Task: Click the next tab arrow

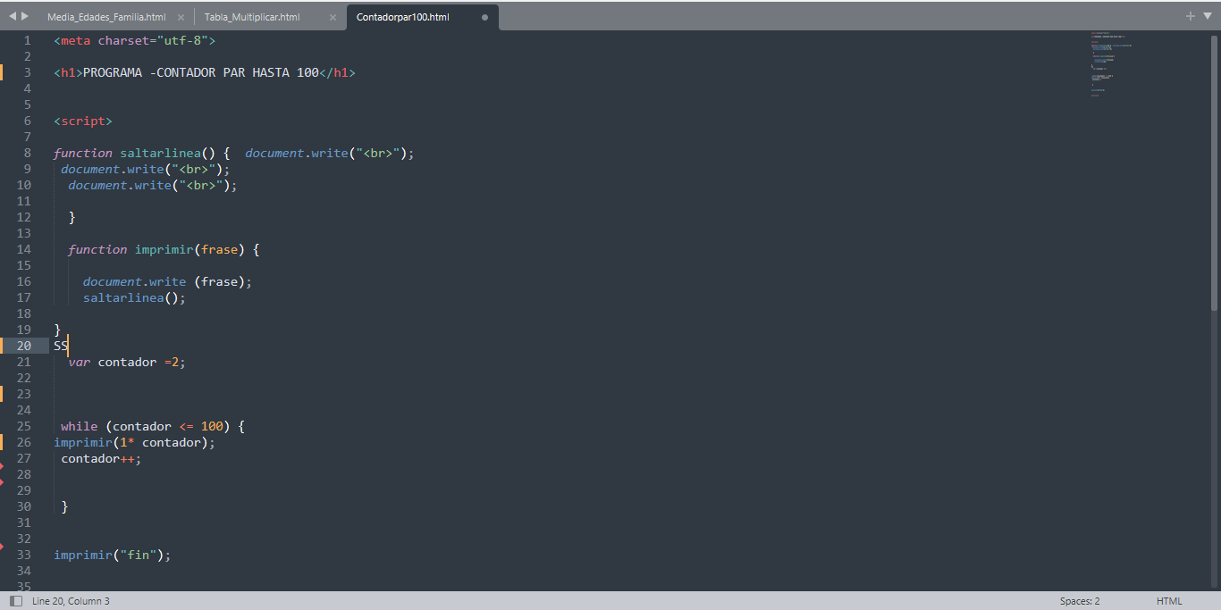Action: [25, 16]
